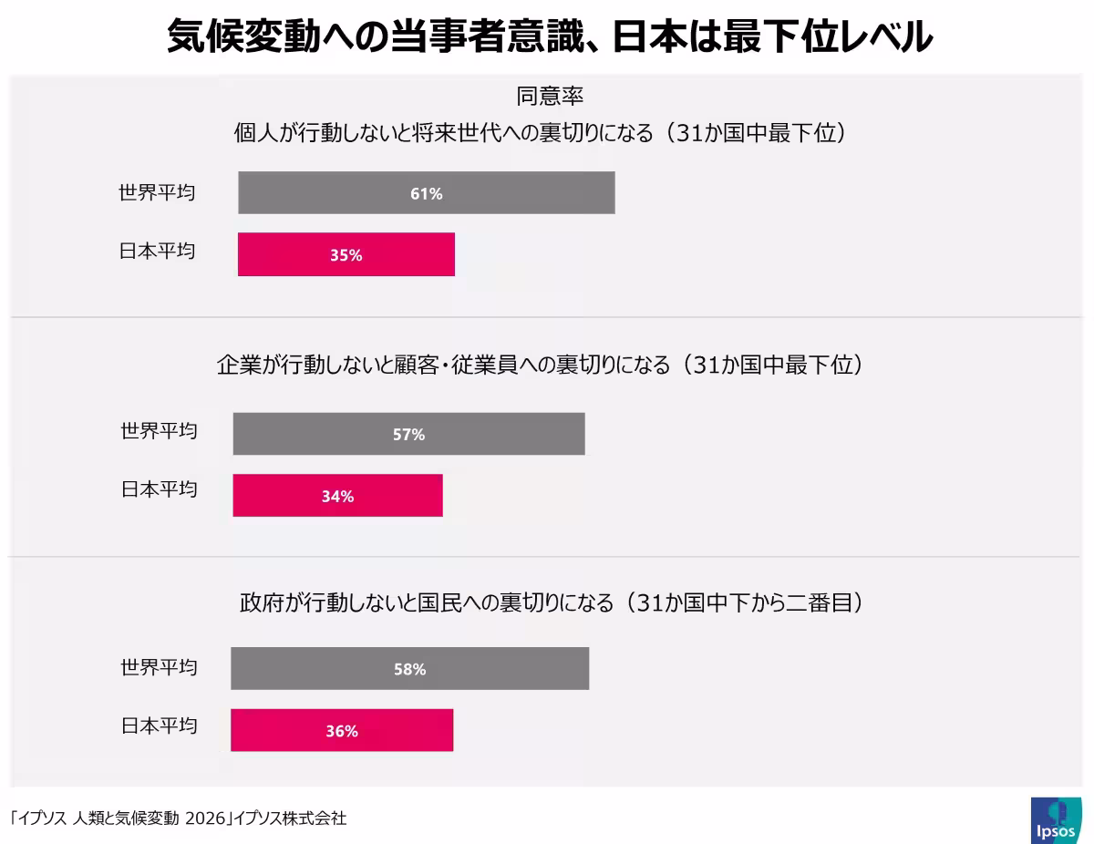Click the heading starting with 企業が行動しないと

pos(540,365)
